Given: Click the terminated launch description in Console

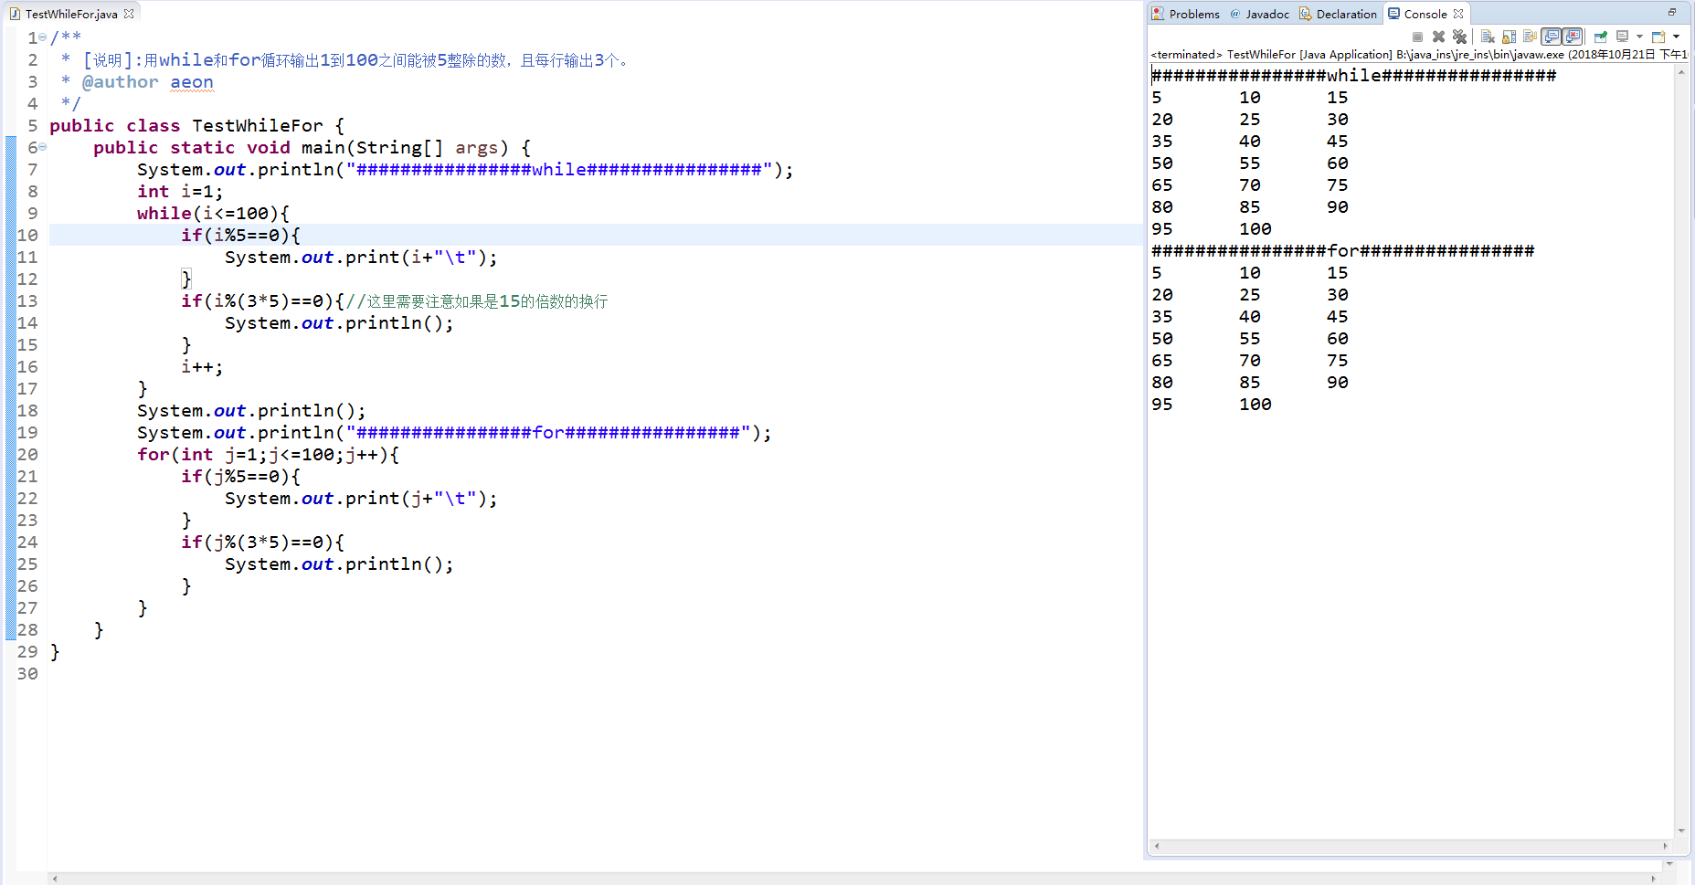Looking at the screenshot, I should click(x=1419, y=54).
